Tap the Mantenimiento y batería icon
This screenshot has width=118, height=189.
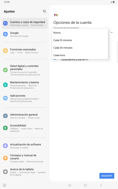coord(5,85)
